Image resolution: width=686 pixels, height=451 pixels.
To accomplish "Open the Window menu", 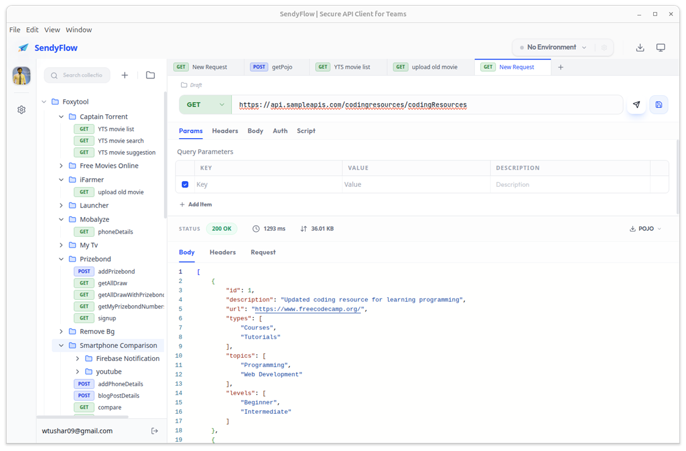I will click(x=79, y=30).
